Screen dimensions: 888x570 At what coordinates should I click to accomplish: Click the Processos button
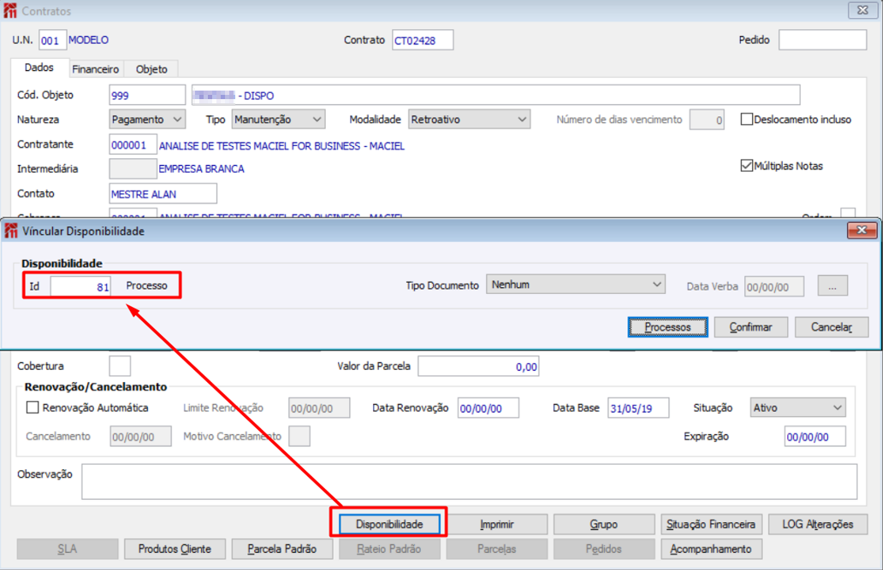click(x=667, y=326)
